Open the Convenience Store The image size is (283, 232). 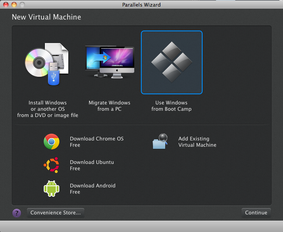55,213
